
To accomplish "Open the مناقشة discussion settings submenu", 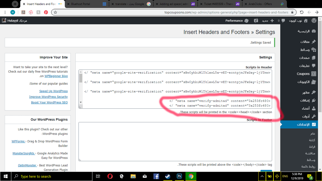I will (310, 153).
